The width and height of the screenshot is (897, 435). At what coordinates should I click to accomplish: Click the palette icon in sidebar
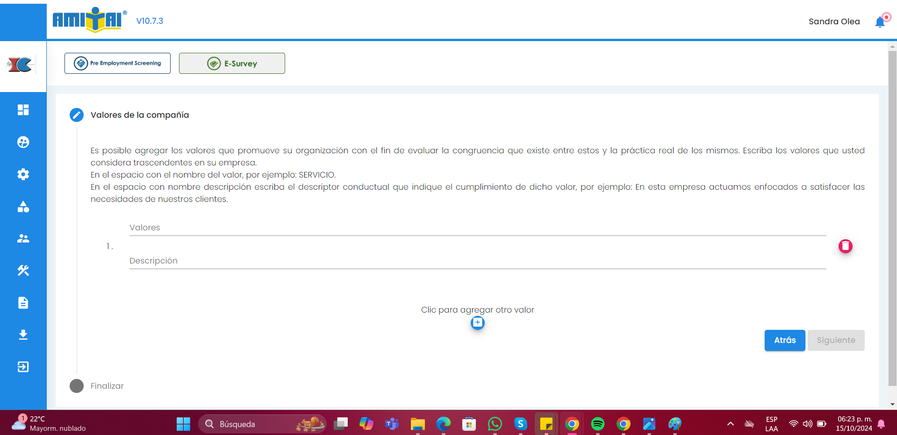[x=23, y=142]
